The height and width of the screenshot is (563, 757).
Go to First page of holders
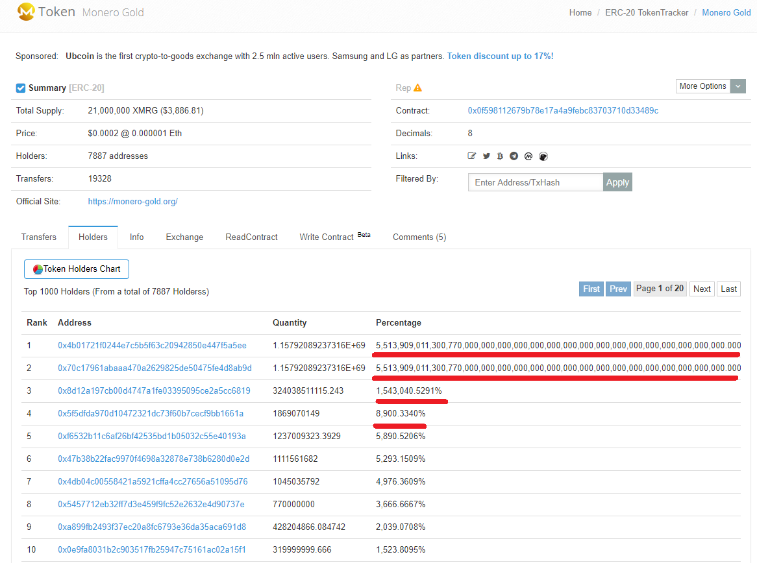(x=591, y=289)
